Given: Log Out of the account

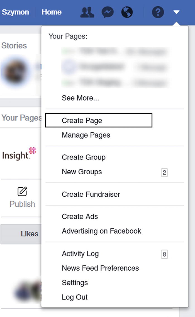Looking at the screenshot, I should 75,297.
